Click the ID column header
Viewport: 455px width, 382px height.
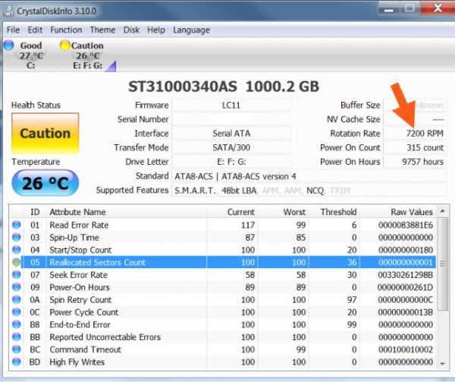(x=35, y=212)
